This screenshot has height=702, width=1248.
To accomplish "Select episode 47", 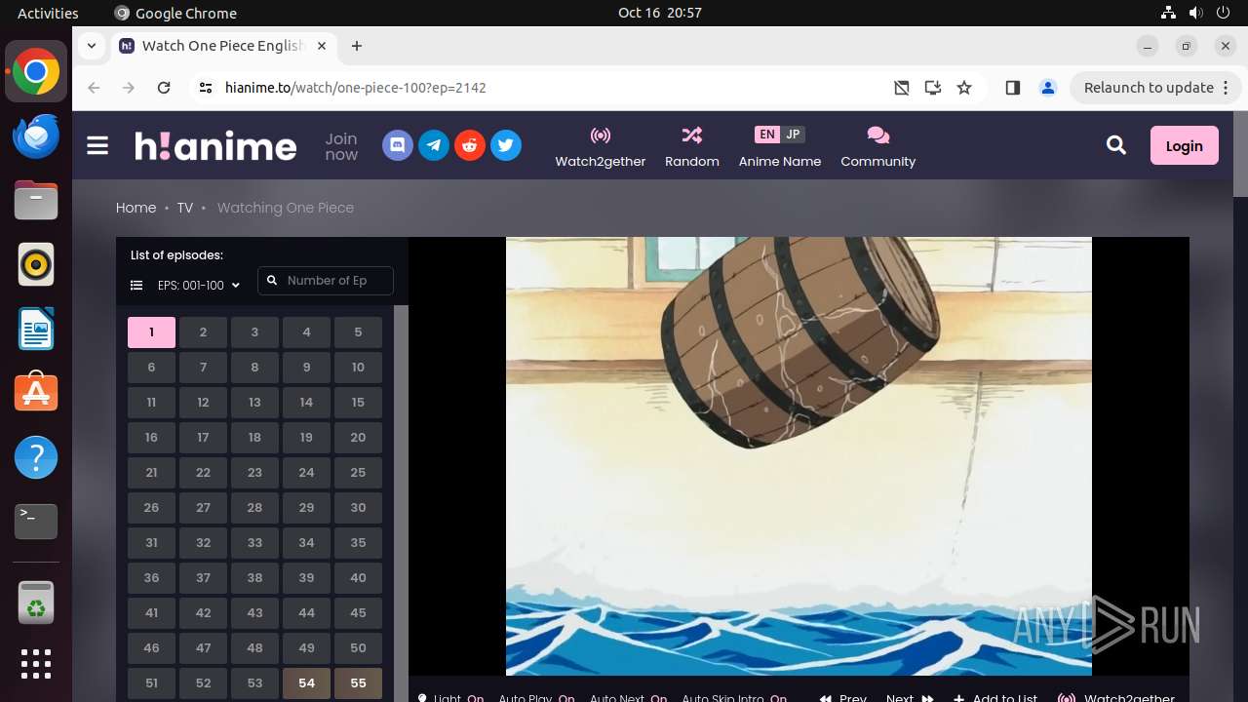I will click(203, 648).
